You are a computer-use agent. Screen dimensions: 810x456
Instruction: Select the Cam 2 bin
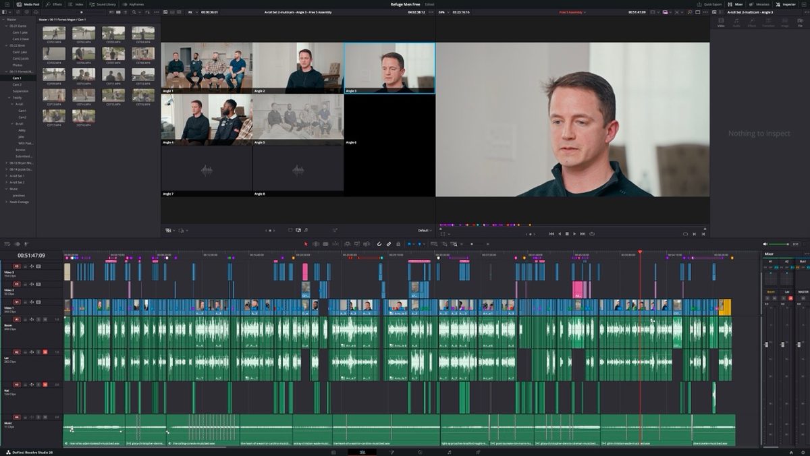[x=17, y=84]
